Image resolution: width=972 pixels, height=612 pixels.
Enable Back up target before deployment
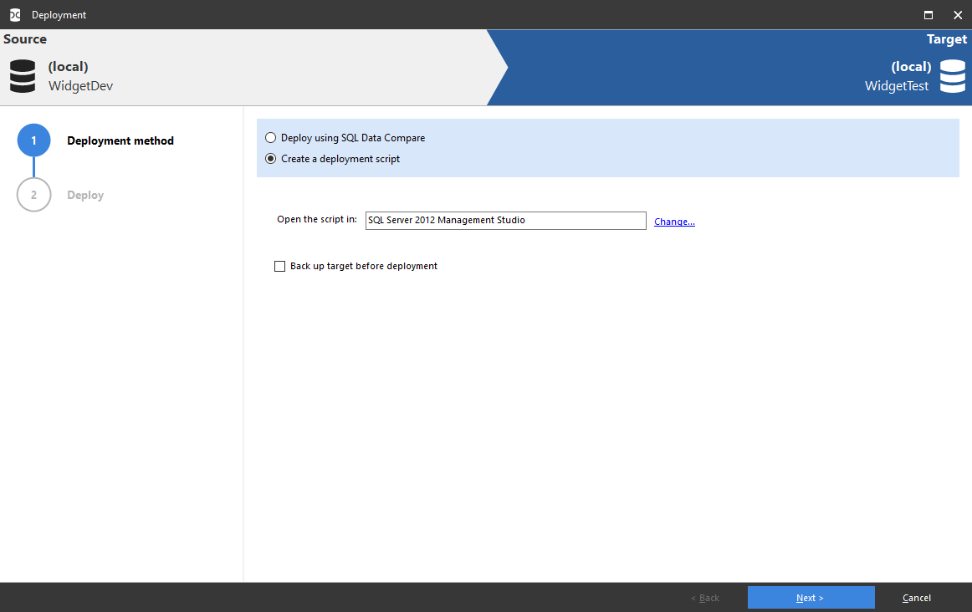pos(279,266)
